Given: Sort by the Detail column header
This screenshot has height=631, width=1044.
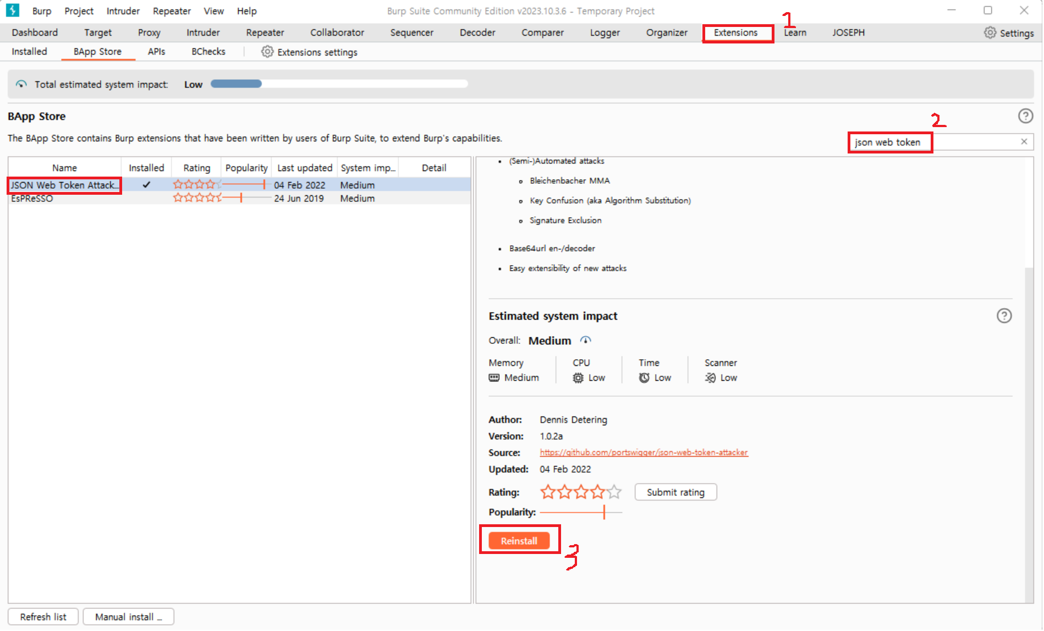Looking at the screenshot, I should tap(434, 168).
